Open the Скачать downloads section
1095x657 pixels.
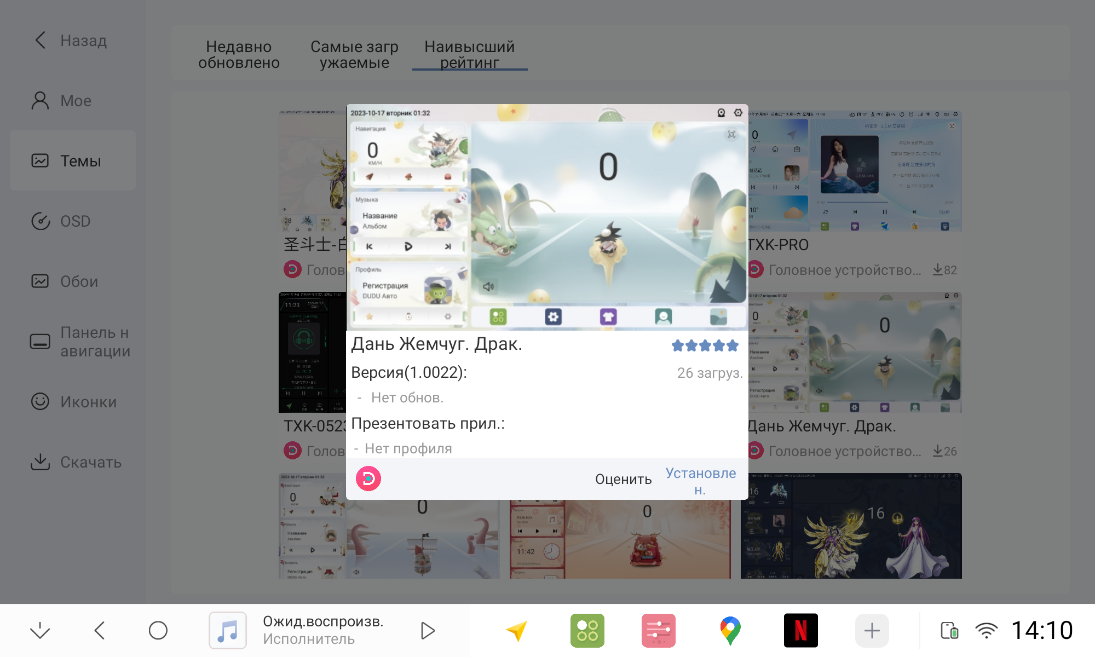(73, 462)
